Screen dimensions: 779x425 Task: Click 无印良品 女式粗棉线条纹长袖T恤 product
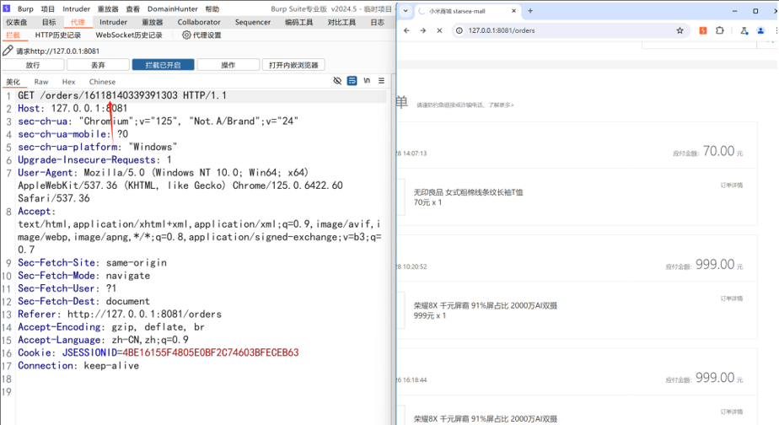469,192
